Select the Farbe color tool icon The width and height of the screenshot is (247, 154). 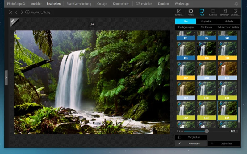point(191,12)
